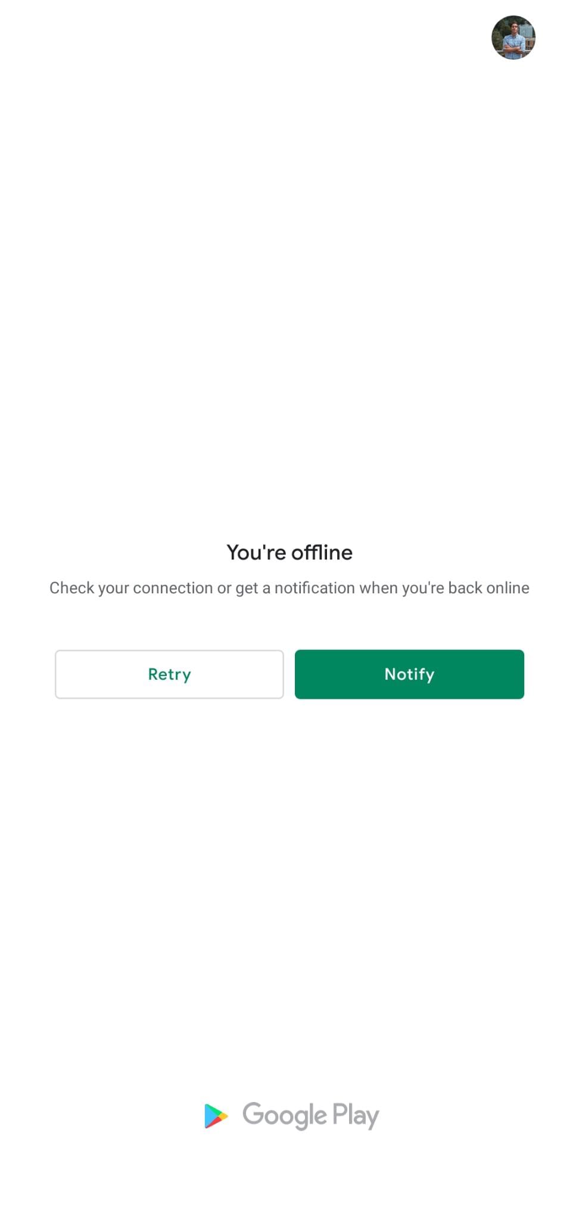Click the white outlined Retry button

[x=169, y=674]
